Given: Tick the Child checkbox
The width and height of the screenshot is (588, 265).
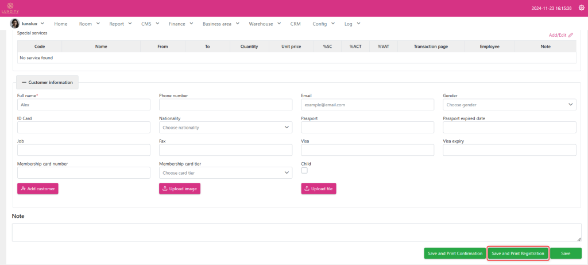Looking at the screenshot, I should click(304, 171).
